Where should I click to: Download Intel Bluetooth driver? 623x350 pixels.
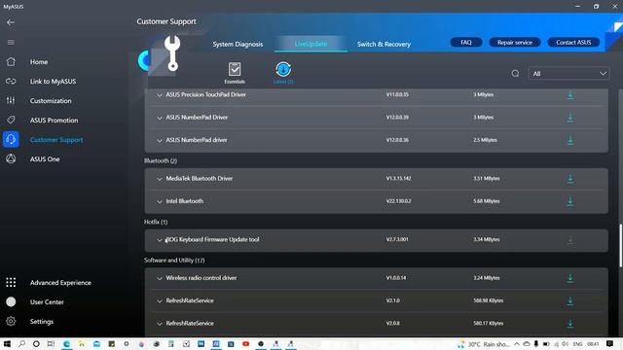click(570, 201)
